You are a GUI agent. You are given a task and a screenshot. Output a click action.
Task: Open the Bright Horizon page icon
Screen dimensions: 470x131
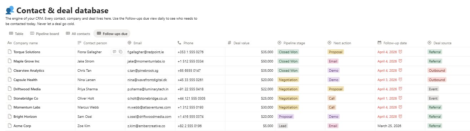click(x=10, y=116)
